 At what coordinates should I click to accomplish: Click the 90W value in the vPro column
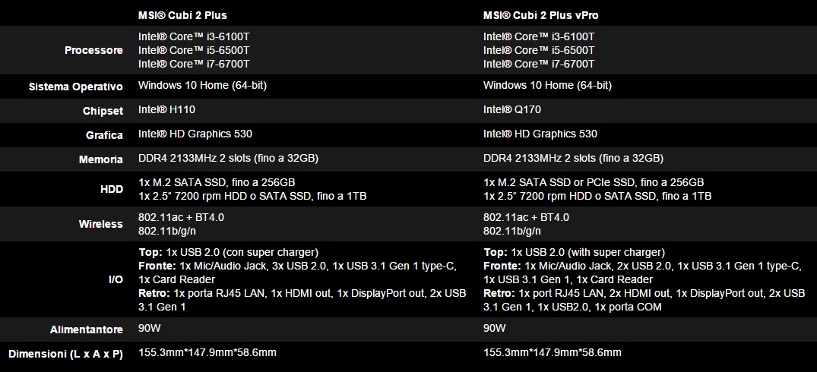[x=495, y=327]
